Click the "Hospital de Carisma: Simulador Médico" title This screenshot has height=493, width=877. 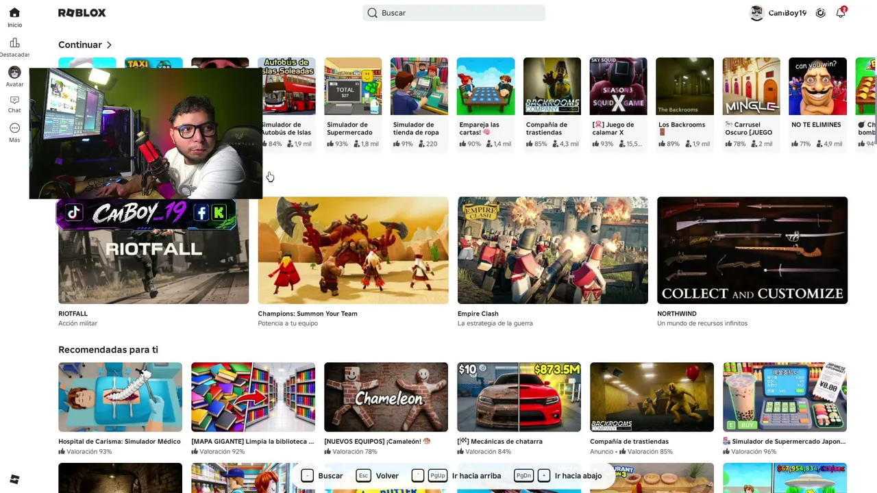pos(119,442)
